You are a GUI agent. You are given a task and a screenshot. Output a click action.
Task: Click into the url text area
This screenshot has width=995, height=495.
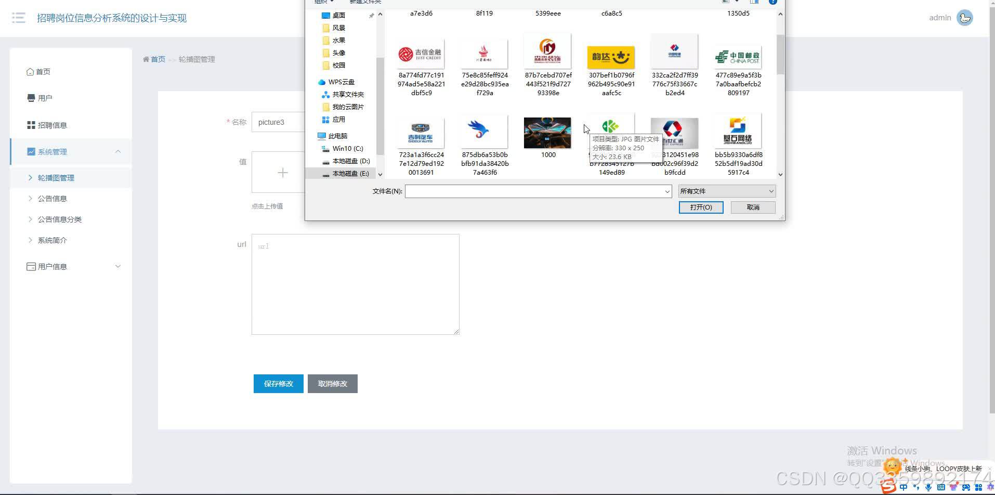pyautogui.click(x=356, y=284)
